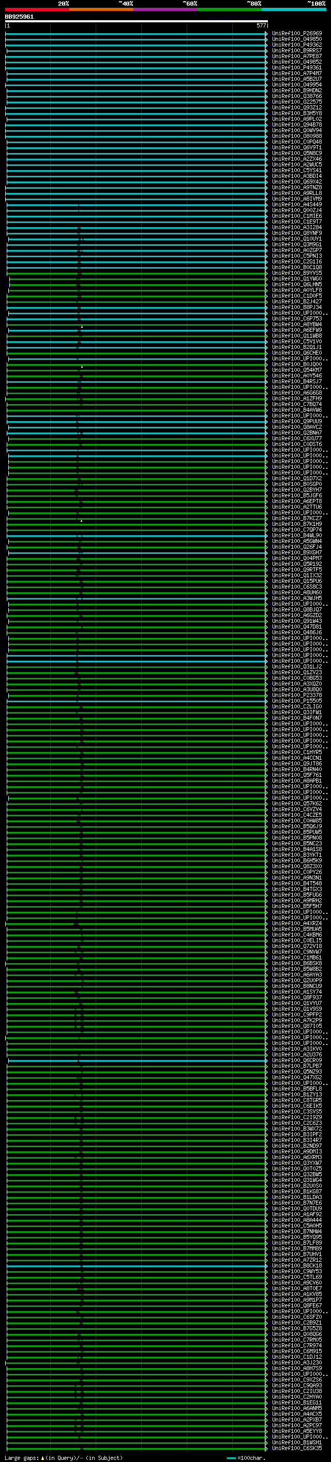Screen dimensions: 331x1462
Task: Open hit UniRef100_A4XRZ4
Action: click(297, 923)
